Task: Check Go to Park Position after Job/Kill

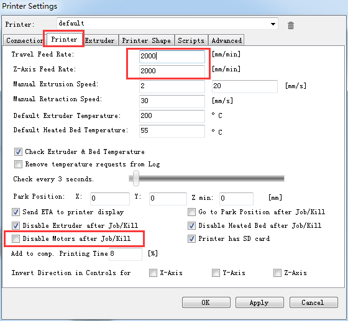Action: pos(191,212)
